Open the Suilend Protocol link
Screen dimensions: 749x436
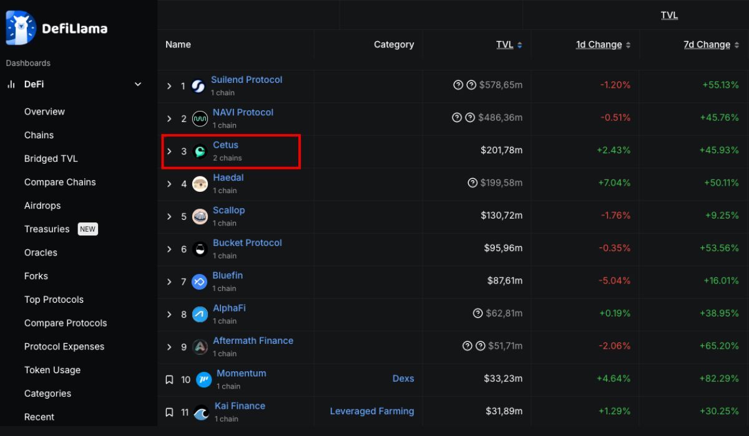tap(247, 80)
